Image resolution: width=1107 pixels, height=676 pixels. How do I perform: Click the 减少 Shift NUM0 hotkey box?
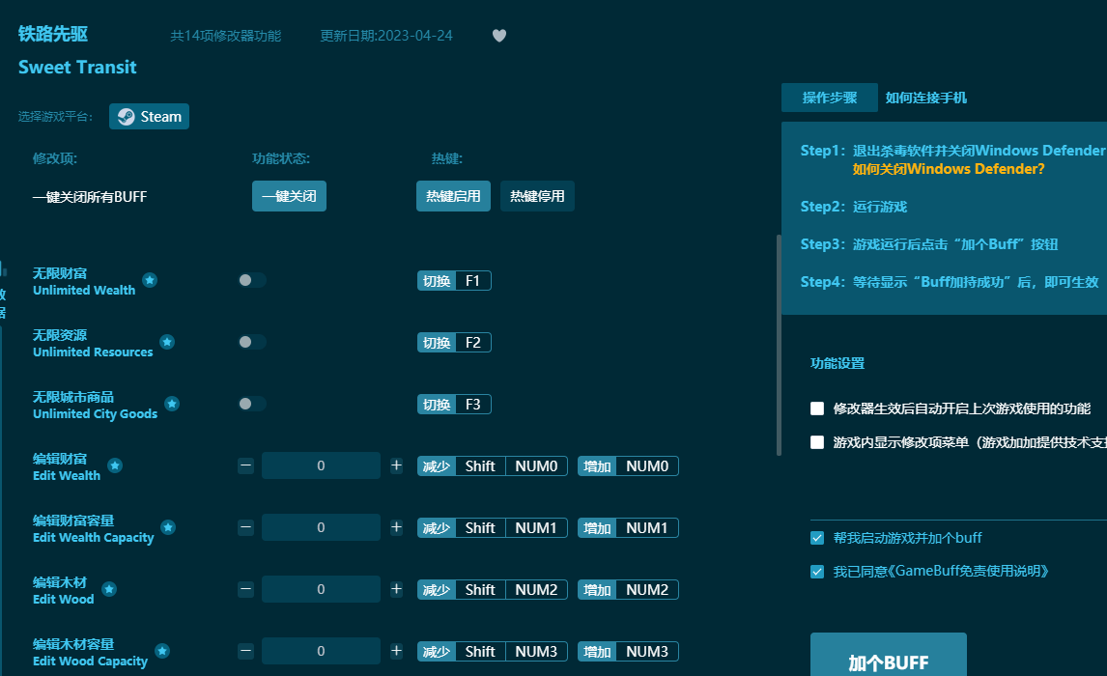492,465
